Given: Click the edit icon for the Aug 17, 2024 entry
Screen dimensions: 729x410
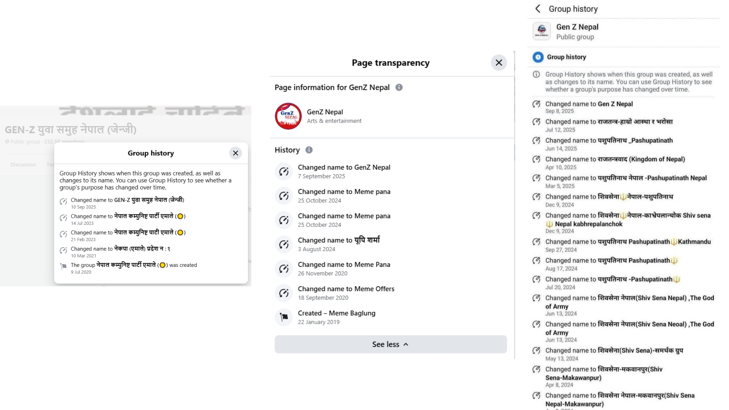Looking at the screenshot, I should [x=536, y=260].
